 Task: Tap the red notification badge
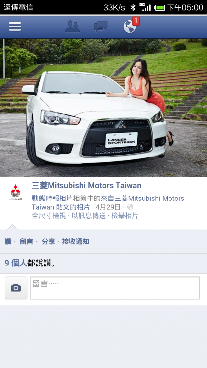pyautogui.click(x=136, y=21)
